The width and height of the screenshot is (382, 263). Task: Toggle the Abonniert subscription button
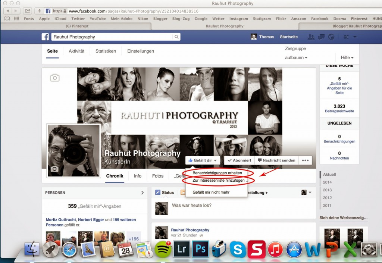point(239,160)
